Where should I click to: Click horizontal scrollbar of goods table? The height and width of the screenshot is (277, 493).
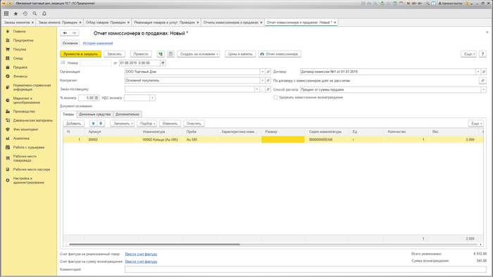point(154,244)
